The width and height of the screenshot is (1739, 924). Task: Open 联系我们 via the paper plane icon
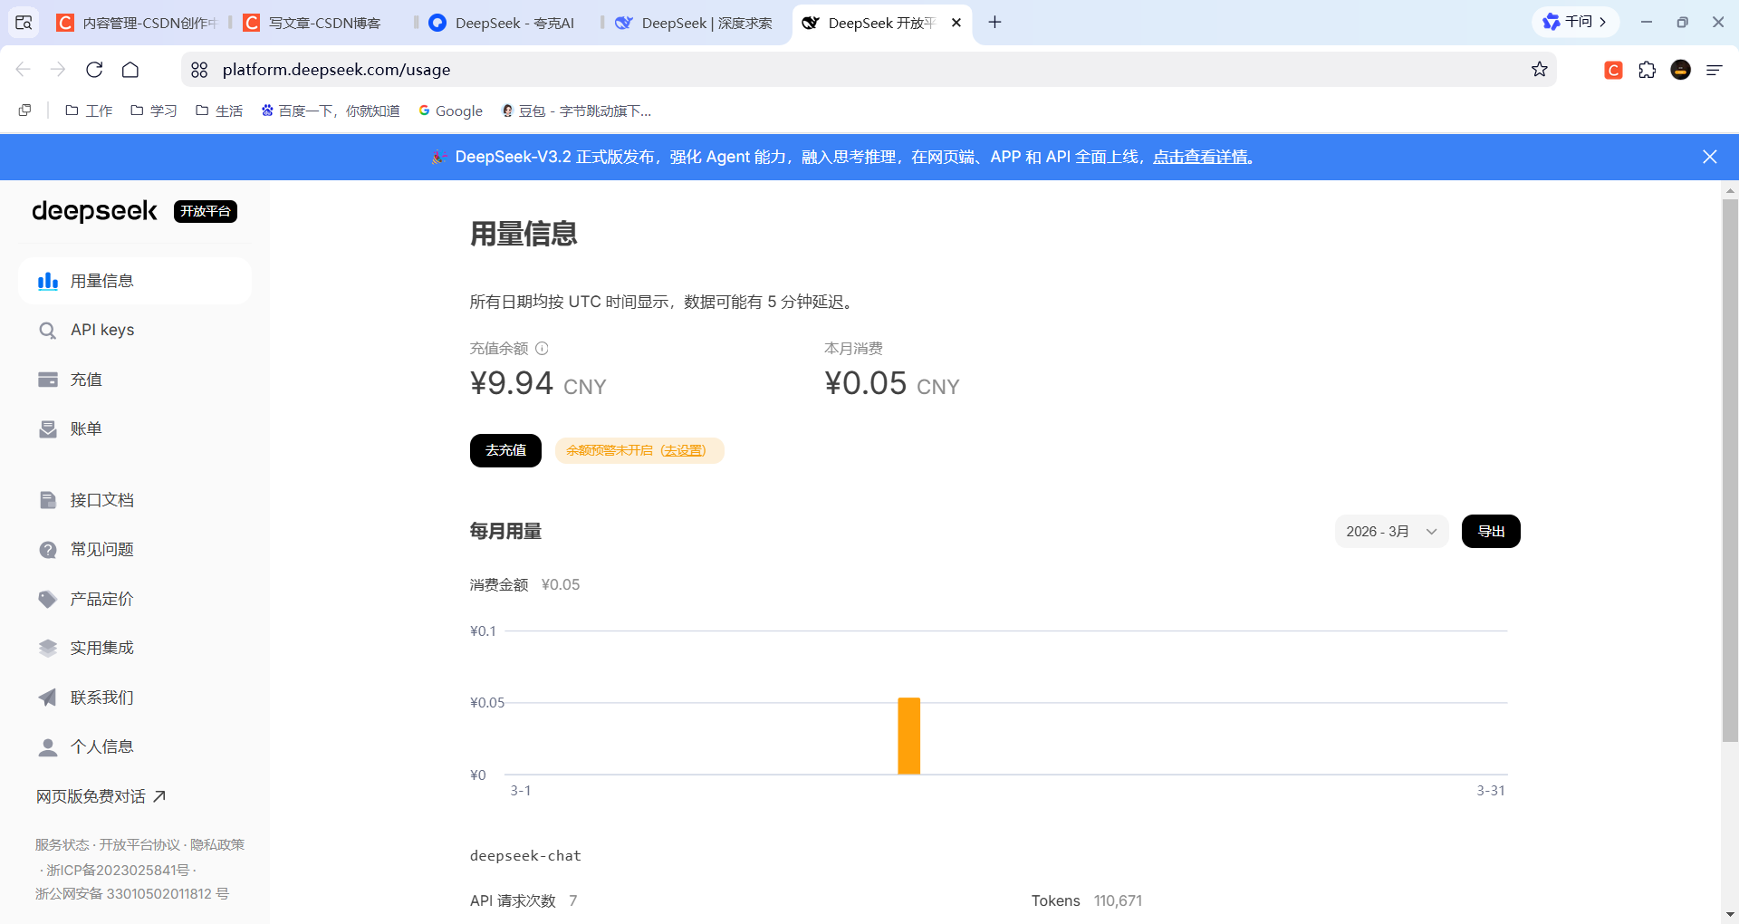point(47,697)
